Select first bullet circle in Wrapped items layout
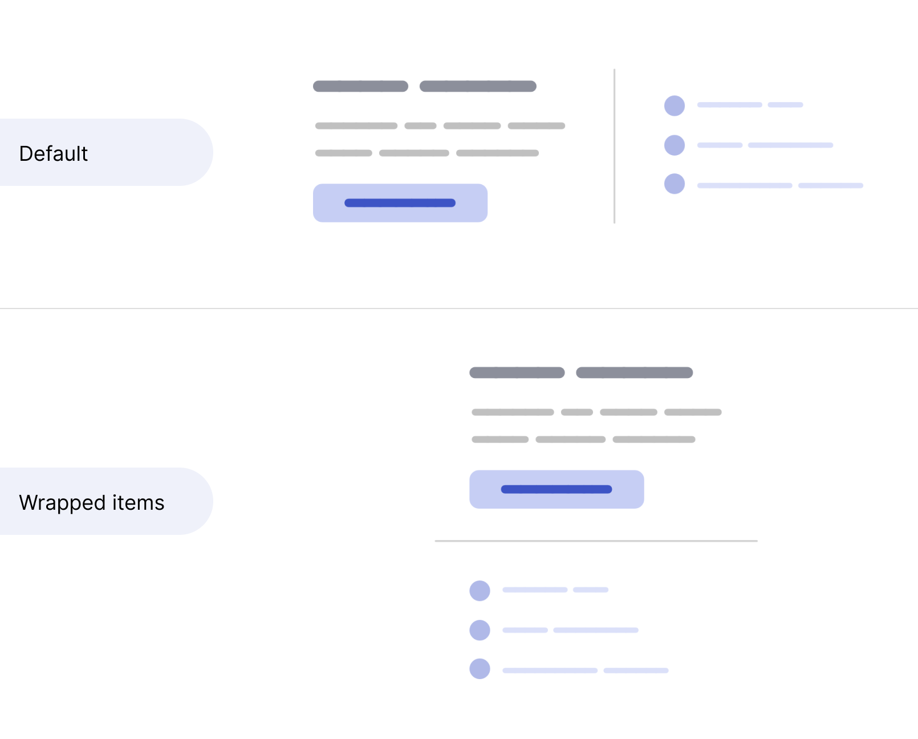This screenshot has width=918, height=739. click(x=480, y=591)
